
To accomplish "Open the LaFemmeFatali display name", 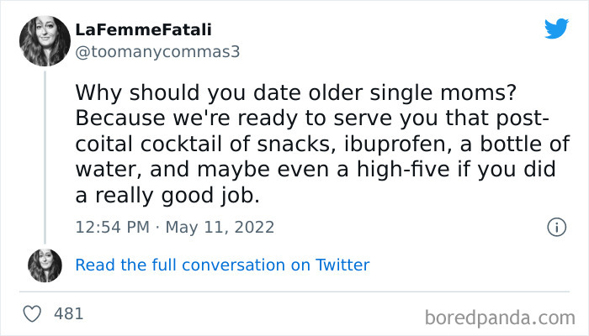I will tap(143, 30).
